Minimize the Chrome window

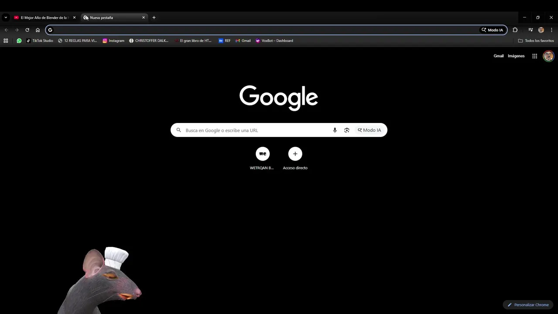point(524,17)
